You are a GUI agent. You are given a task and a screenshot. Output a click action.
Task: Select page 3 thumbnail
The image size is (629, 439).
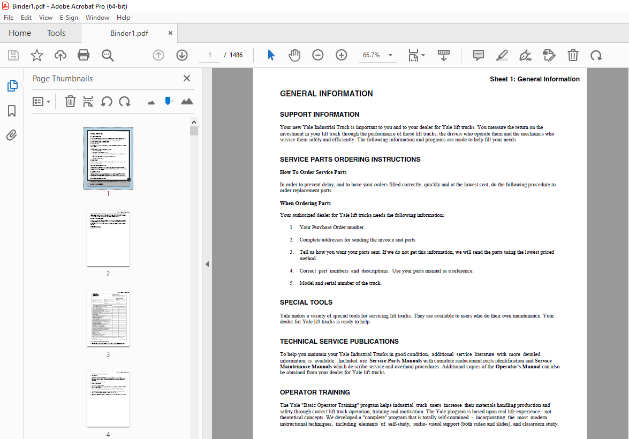(x=108, y=319)
